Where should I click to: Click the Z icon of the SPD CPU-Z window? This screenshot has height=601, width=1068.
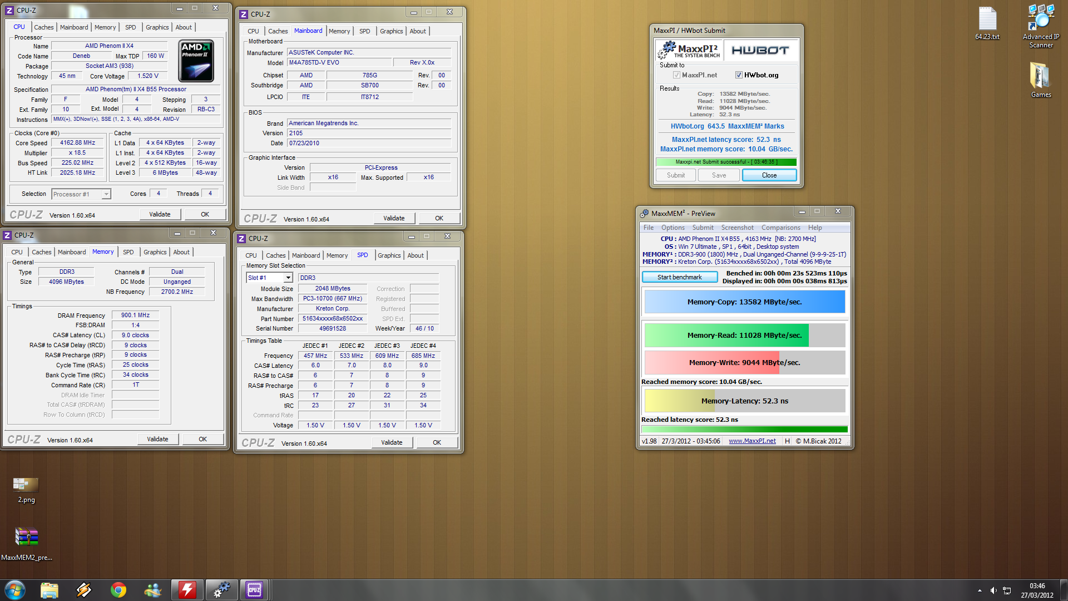[x=241, y=238]
